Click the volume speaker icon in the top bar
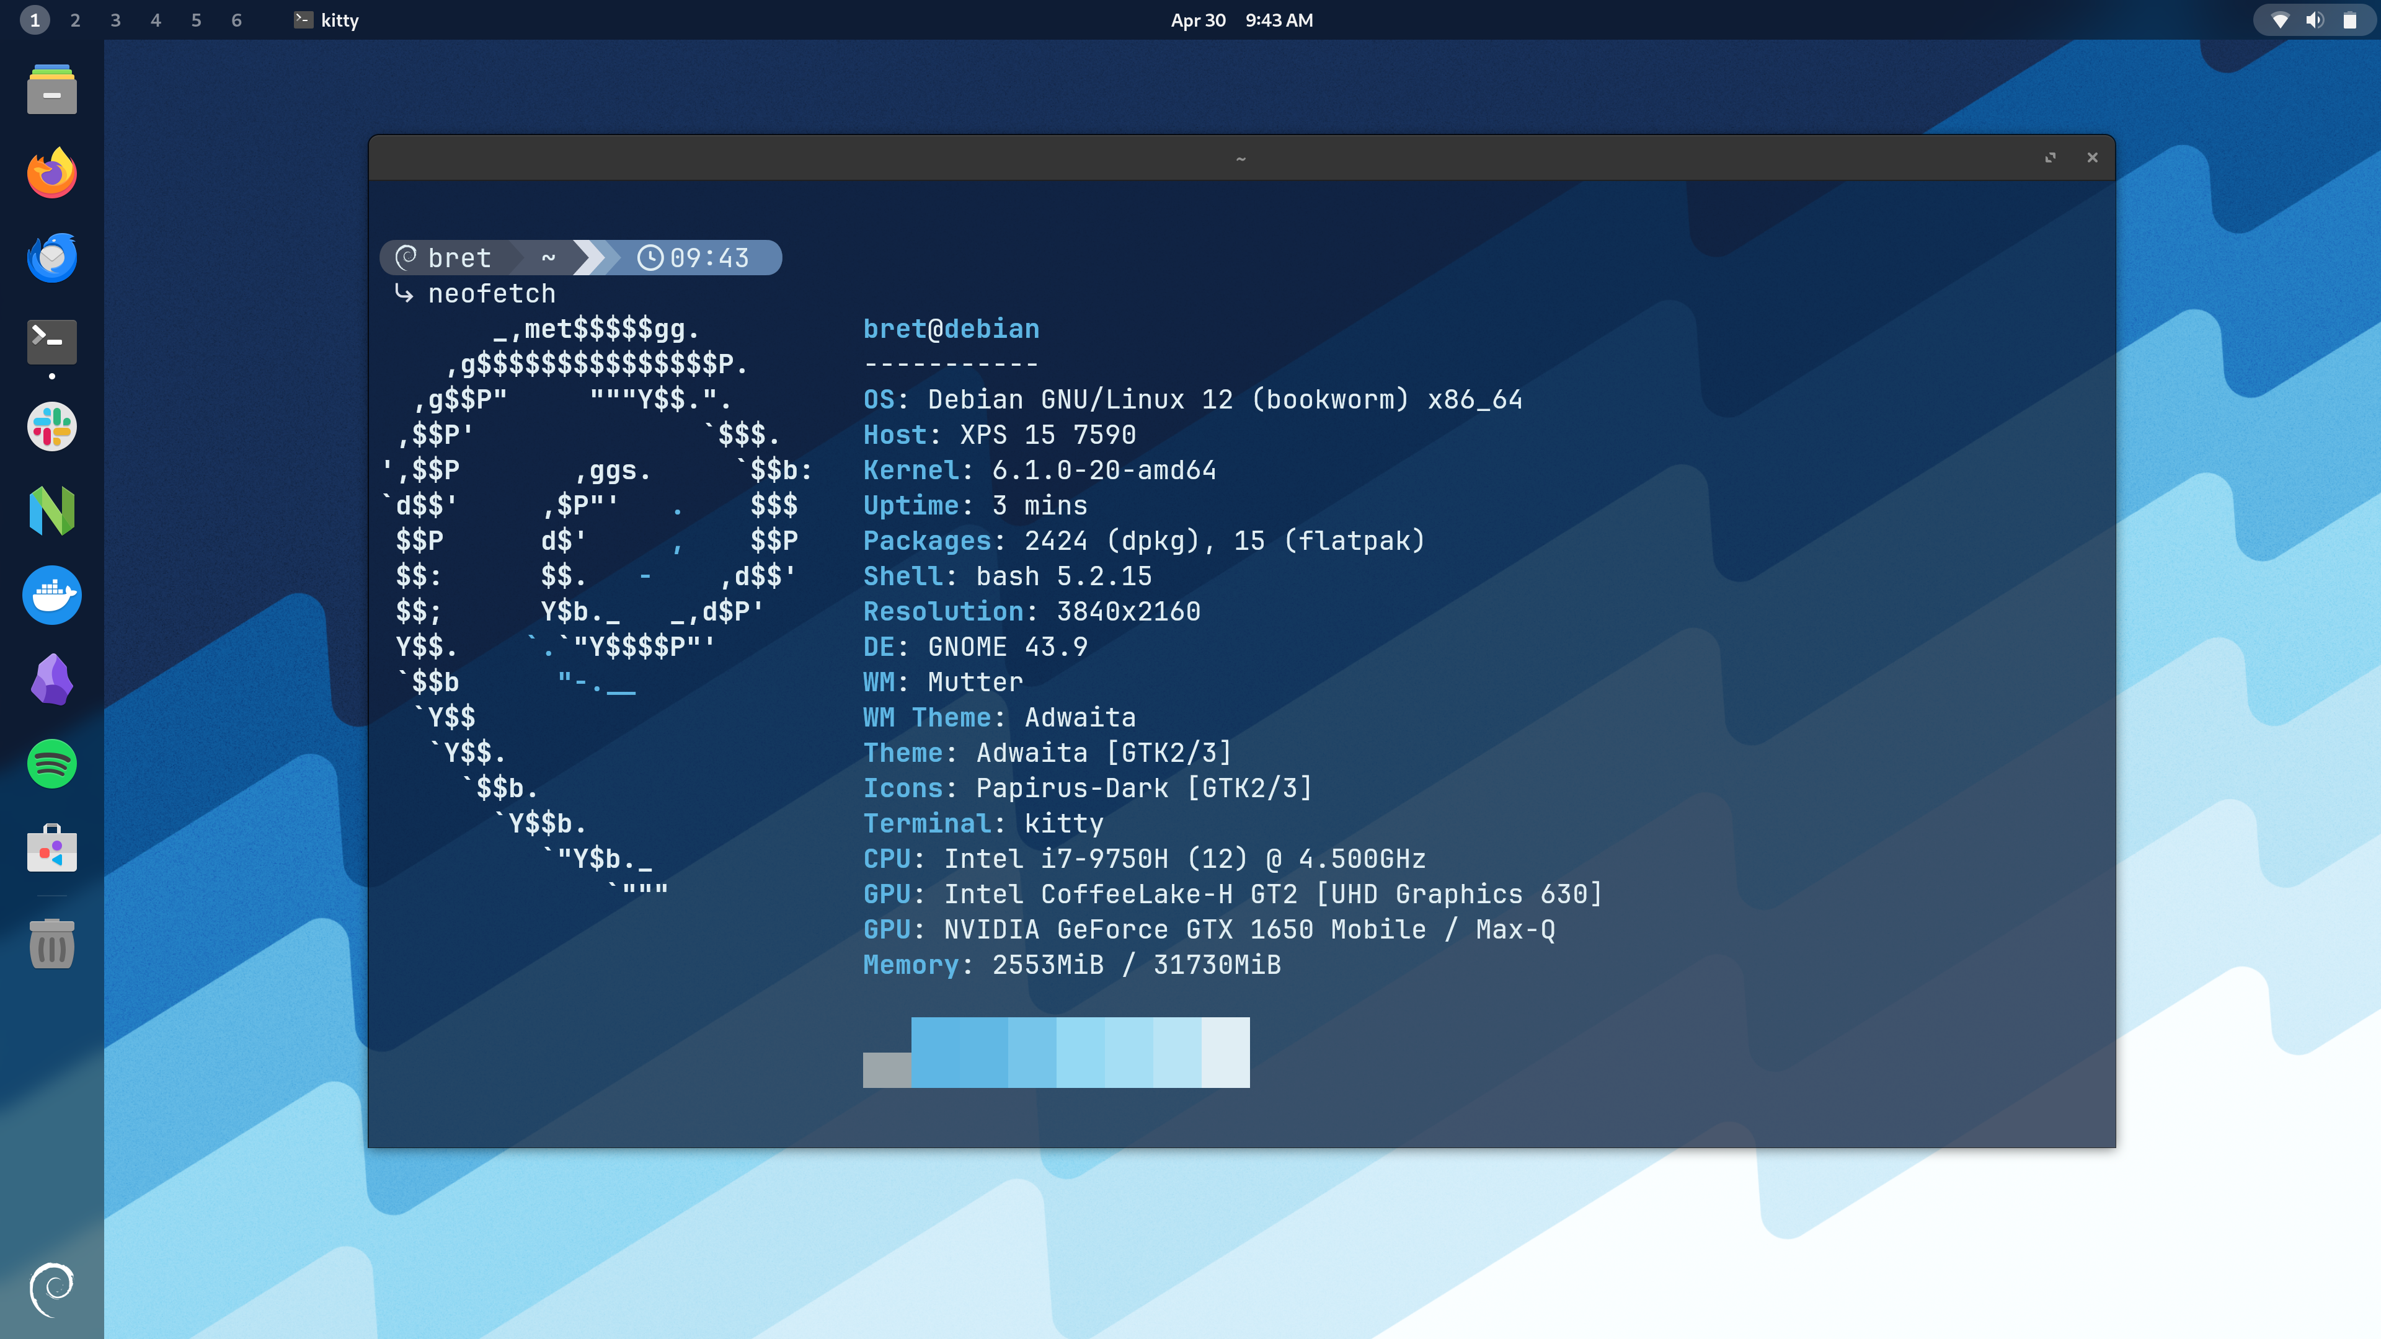 [x=2315, y=20]
